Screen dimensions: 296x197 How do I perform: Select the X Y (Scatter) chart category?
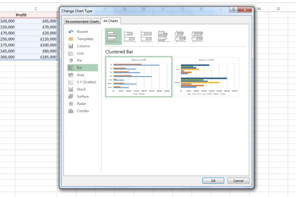86,82
